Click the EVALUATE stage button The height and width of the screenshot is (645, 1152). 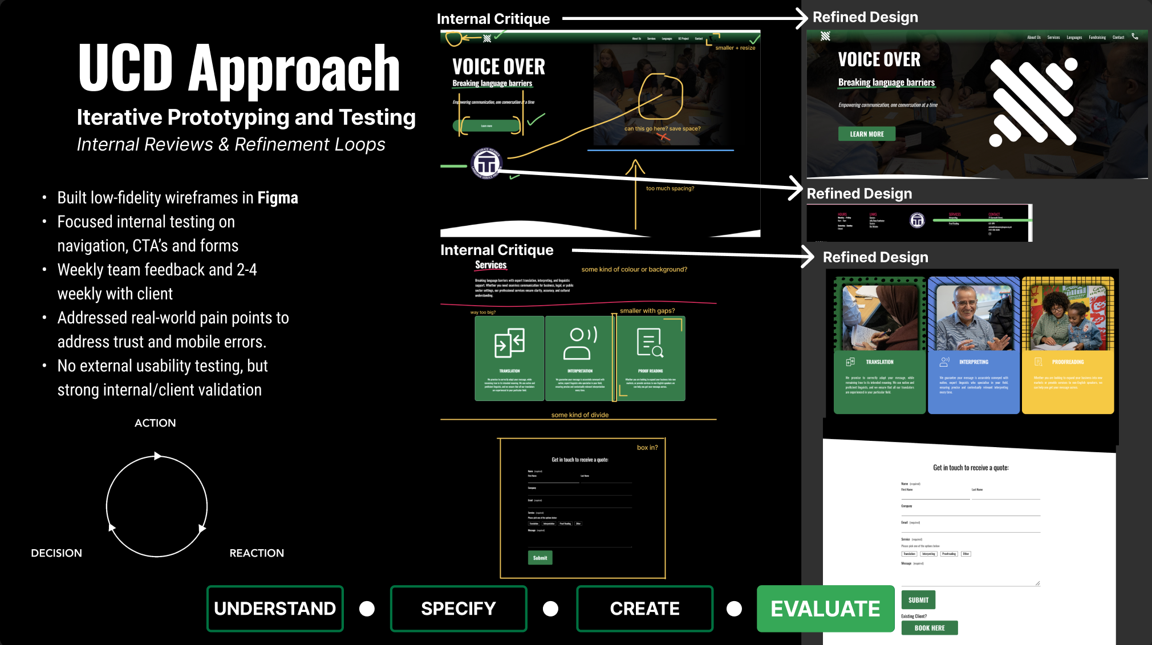825,609
